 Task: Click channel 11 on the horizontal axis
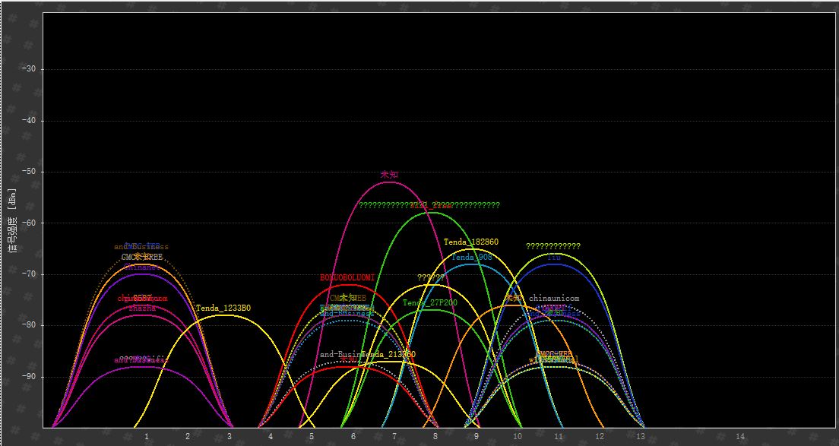coord(559,437)
